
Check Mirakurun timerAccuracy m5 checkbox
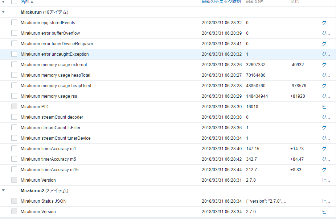pos(14,159)
